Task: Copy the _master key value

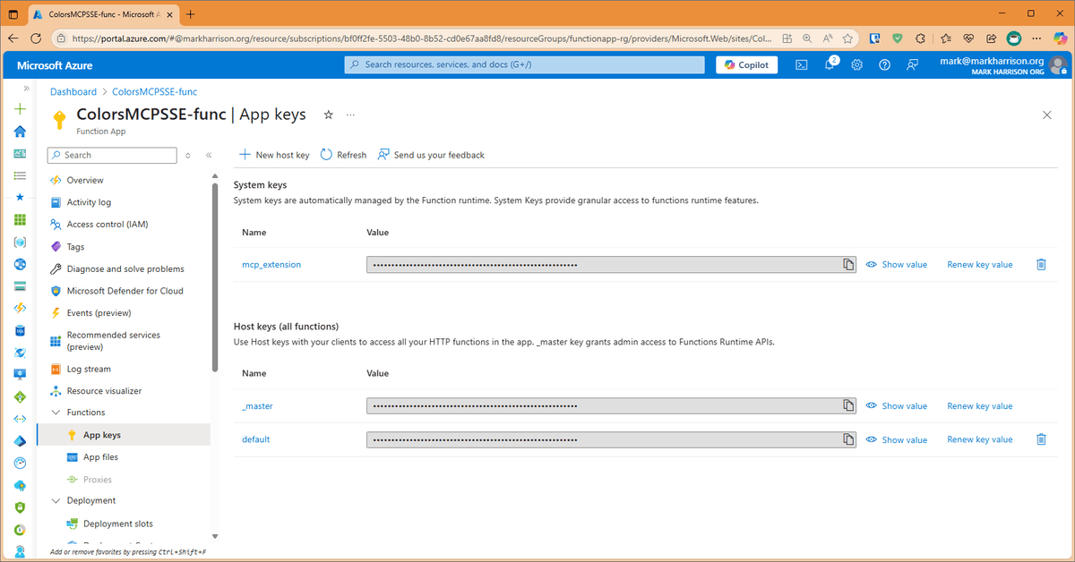Action: (x=847, y=405)
